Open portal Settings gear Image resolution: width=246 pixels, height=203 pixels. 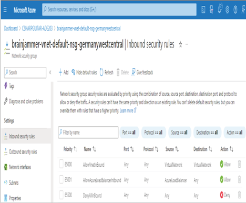pyautogui.click(x=228, y=9)
